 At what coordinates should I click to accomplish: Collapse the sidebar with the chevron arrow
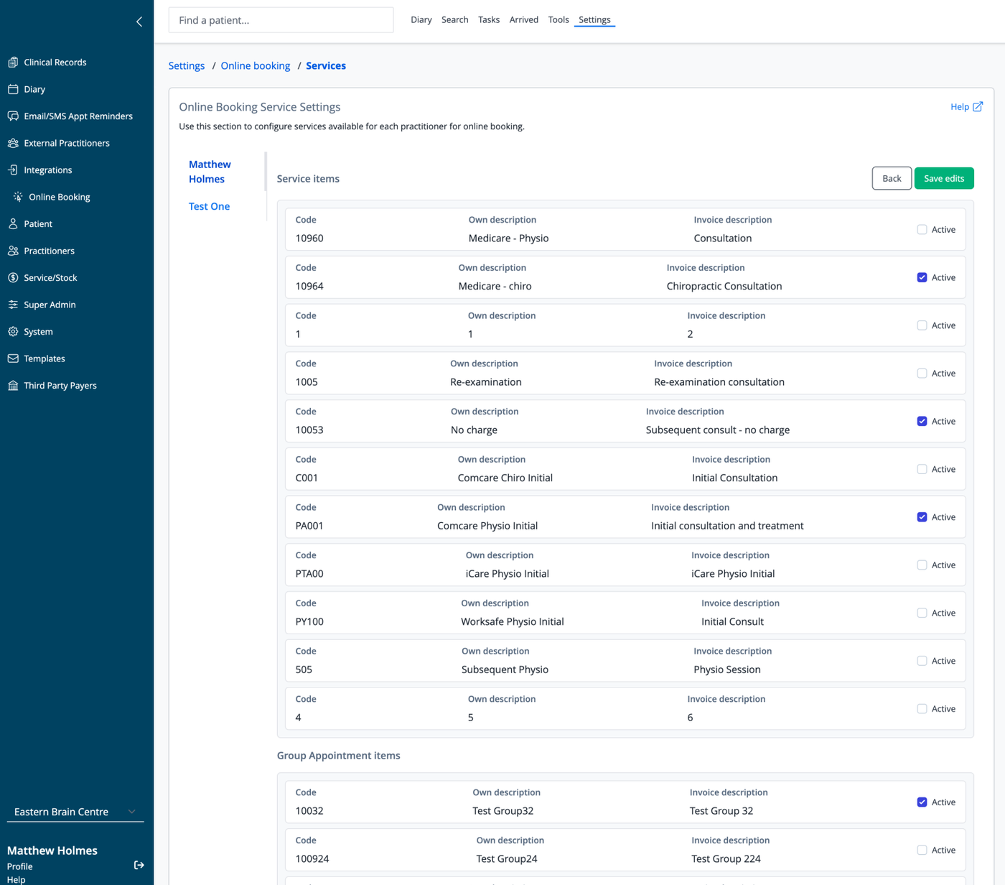(x=139, y=22)
